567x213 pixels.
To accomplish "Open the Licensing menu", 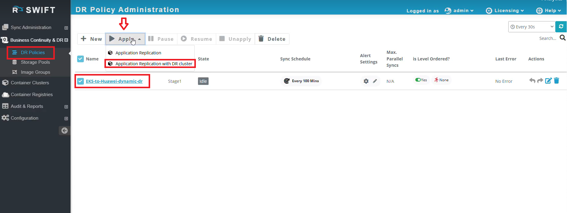I will [505, 11].
